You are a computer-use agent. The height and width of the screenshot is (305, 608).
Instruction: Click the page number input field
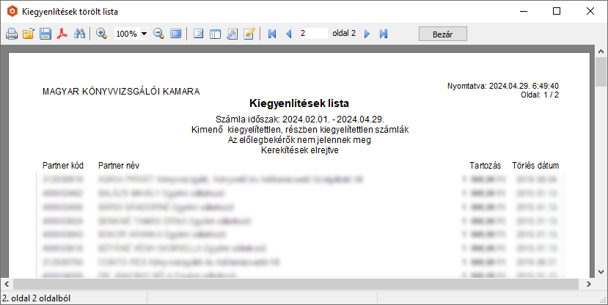point(312,34)
